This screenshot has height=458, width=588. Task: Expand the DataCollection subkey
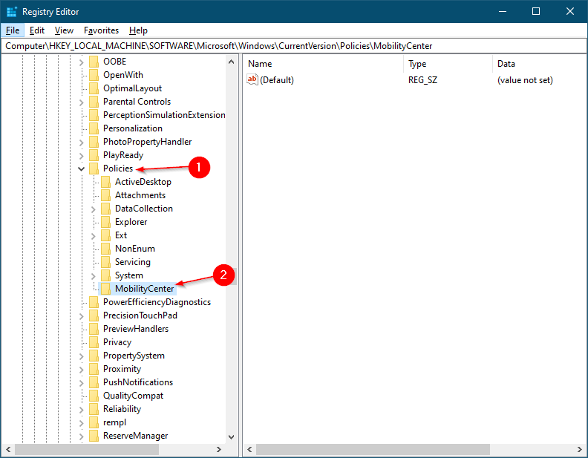[94, 209]
